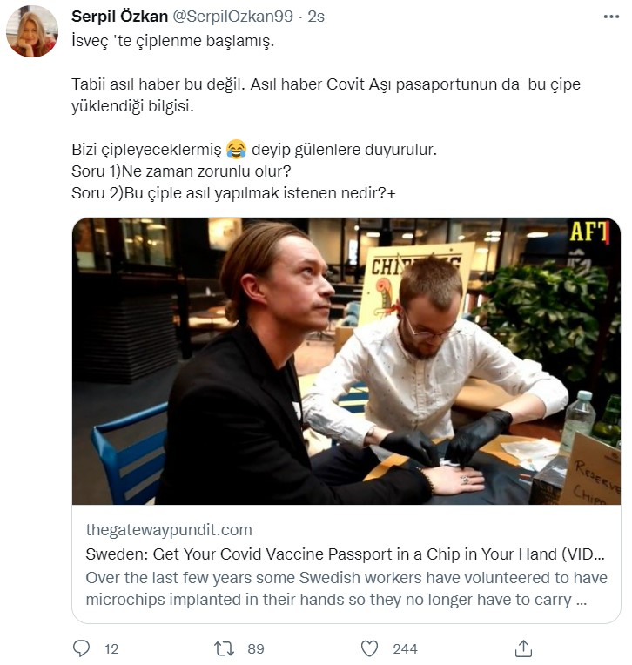
Task: Click the AFT logo on the image
Action: tap(588, 232)
